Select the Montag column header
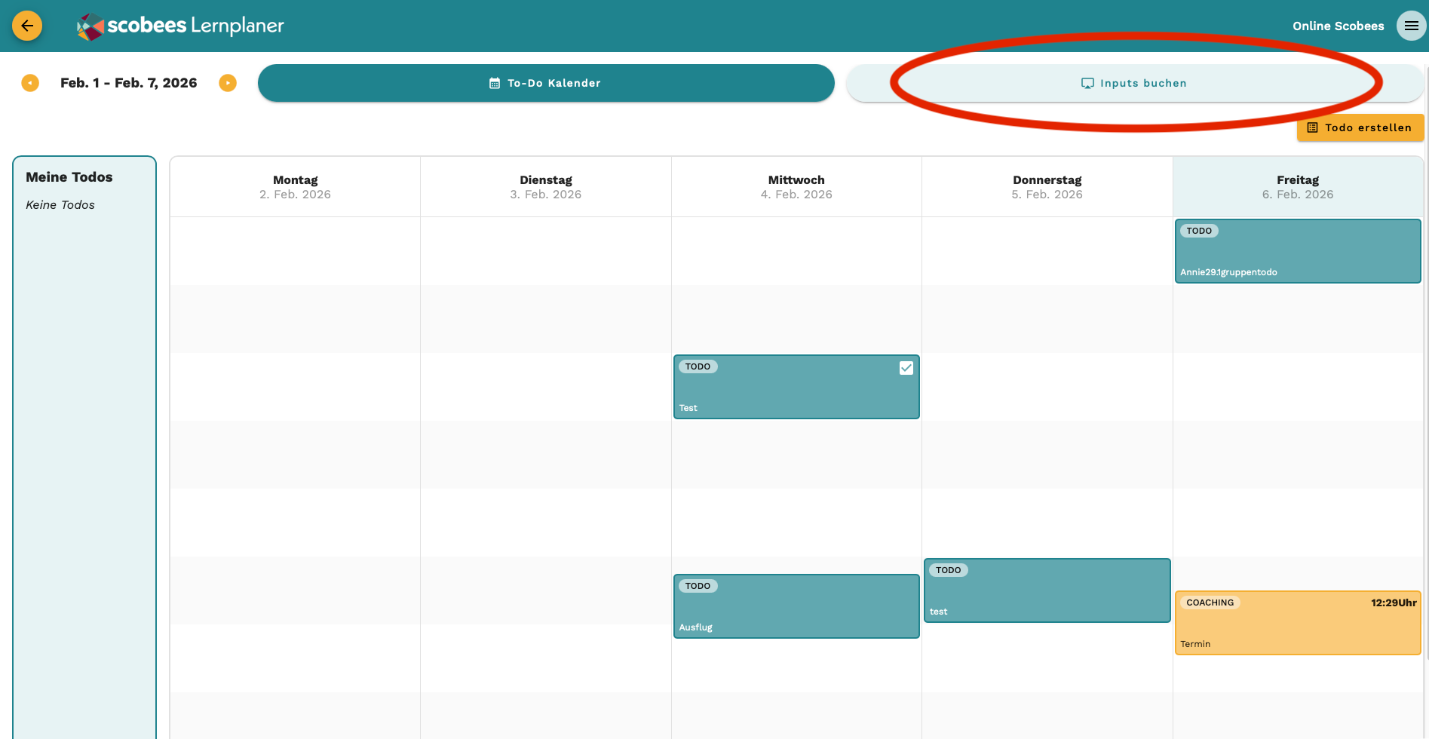Image resolution: width=1429 pixels, height=739 pixels. click(295, 187)
